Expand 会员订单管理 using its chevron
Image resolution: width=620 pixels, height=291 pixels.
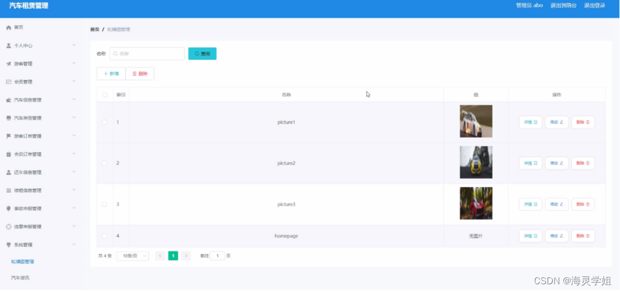74,154
